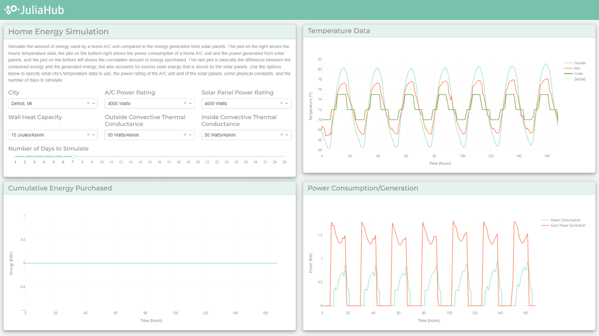Expand the Wall Heat Capacity dropdown
599x336 pixels.
tap(94, 135)
